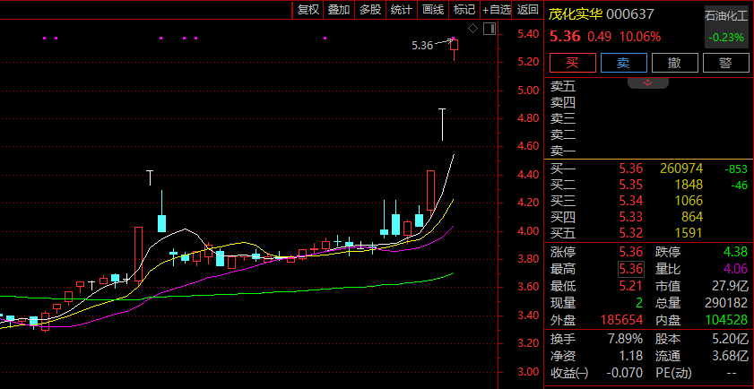Screen dimensions: 754x389
Task: Click the 买一 bid price row
Action: pyautogui.click(x=649, y=169)
